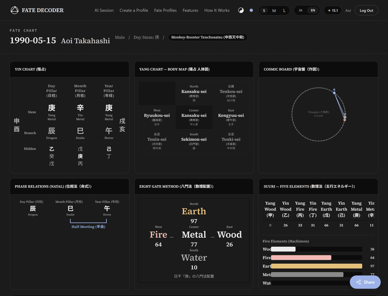This screenshot has width=388, height=296.
Task: Click the Aoi user name link
Action: point(348,10)
